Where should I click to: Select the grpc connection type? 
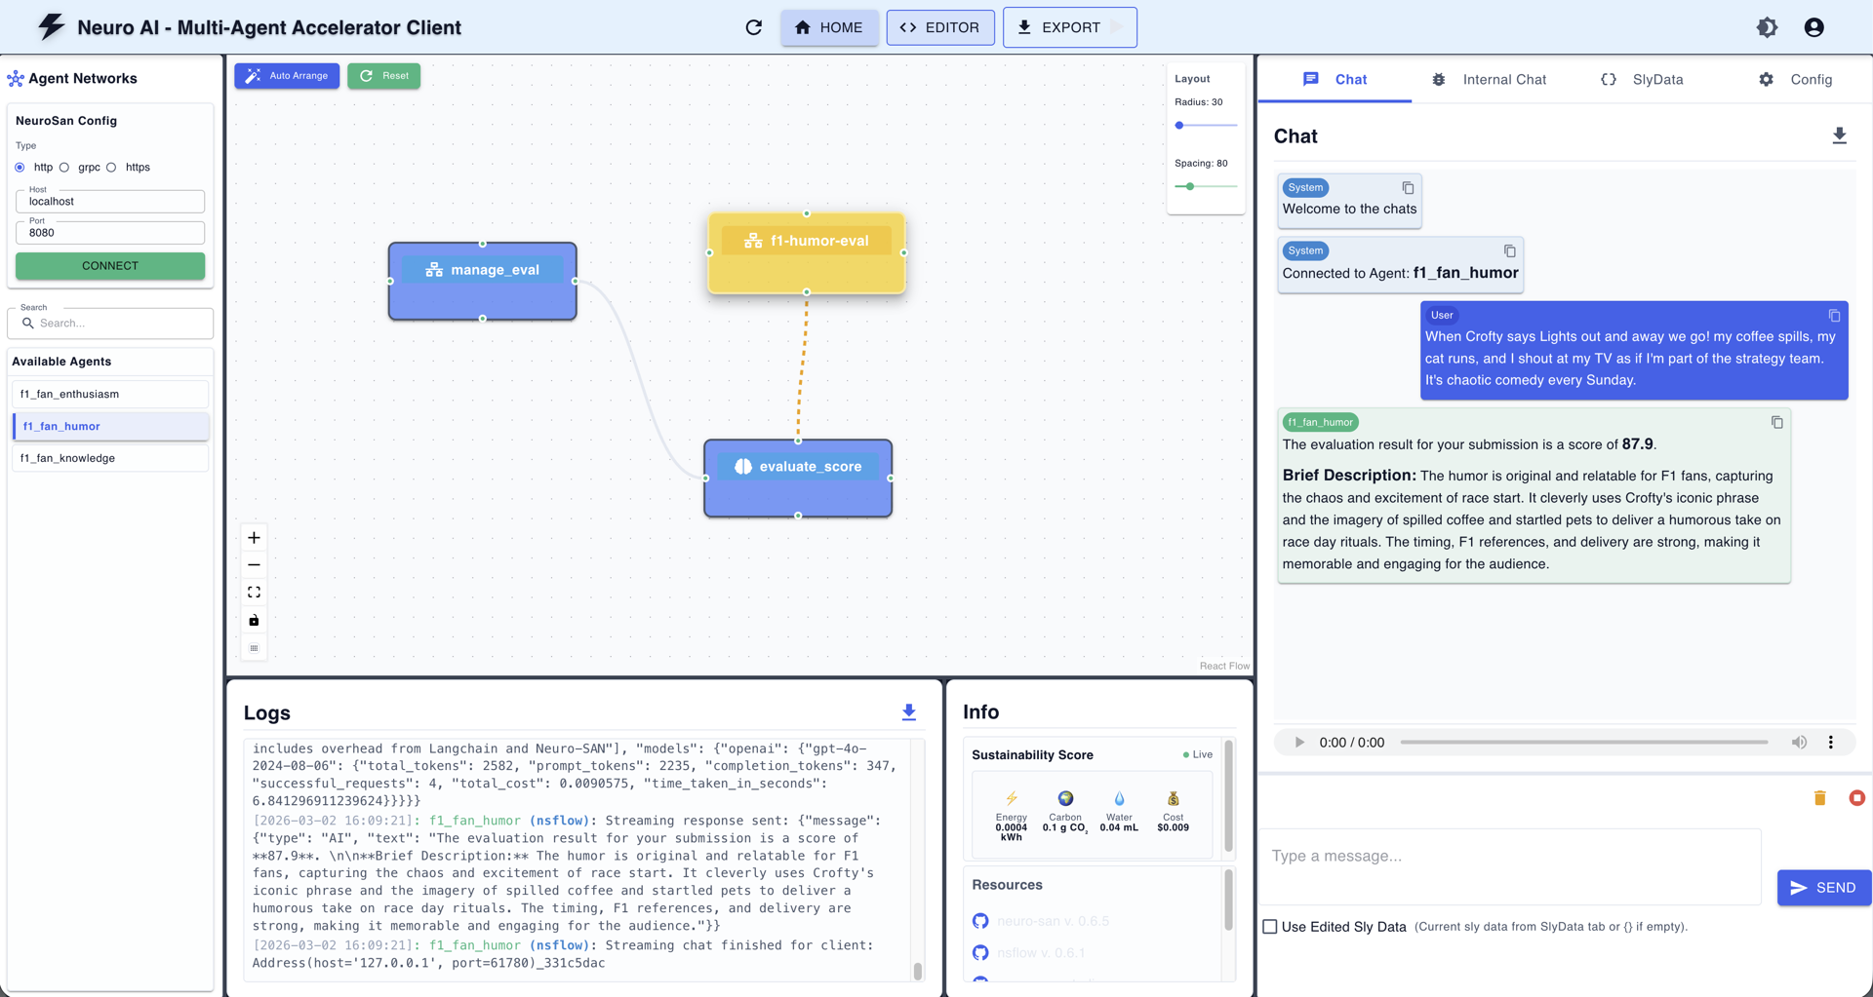pos(63,167)
